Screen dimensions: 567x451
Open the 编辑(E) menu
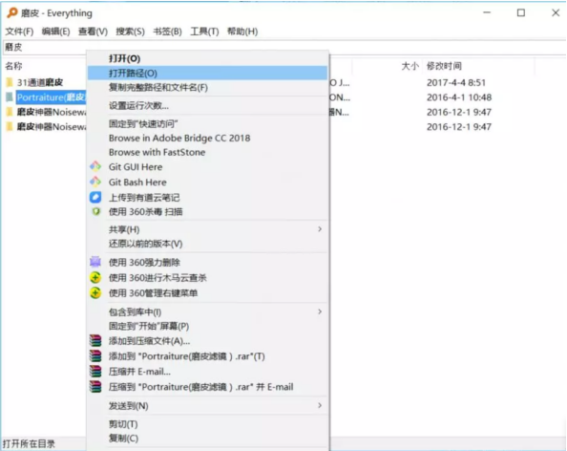tap(55, 32)
